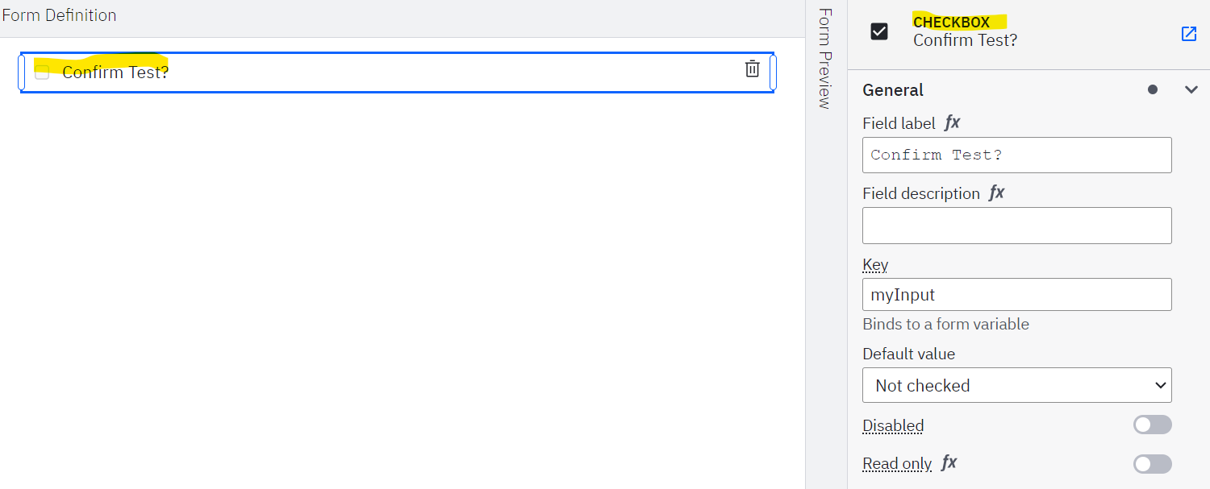
Task: Open the Default value dropdown
Action: point(1017,385)
